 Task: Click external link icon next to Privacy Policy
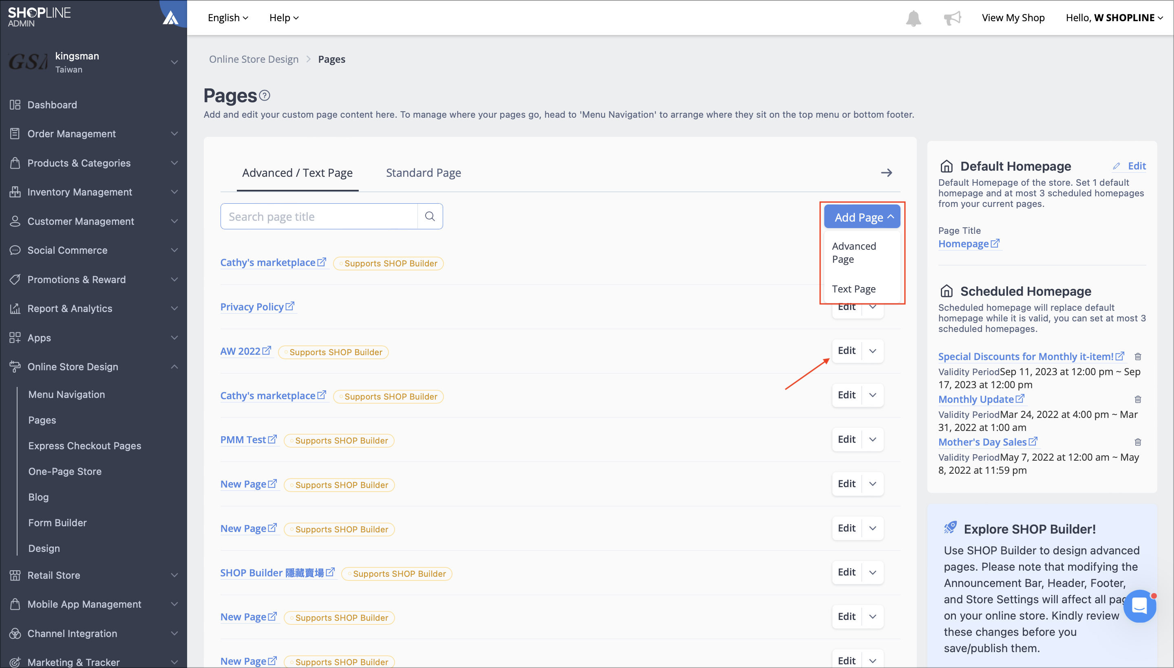click(290, 306)
